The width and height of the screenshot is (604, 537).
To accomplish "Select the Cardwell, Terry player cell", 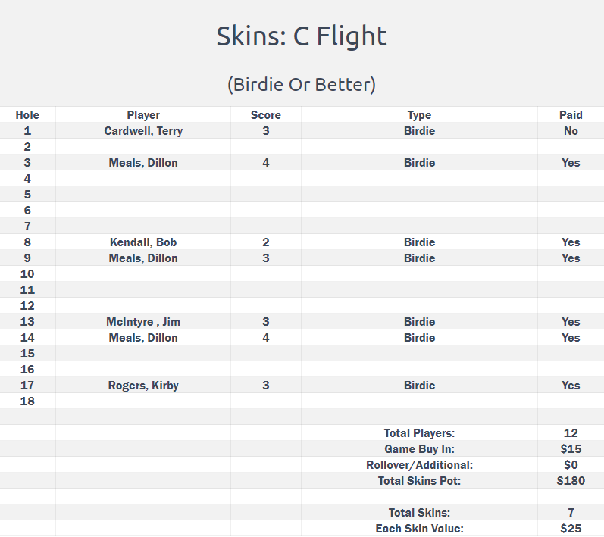I will click(x=143, y=131).
